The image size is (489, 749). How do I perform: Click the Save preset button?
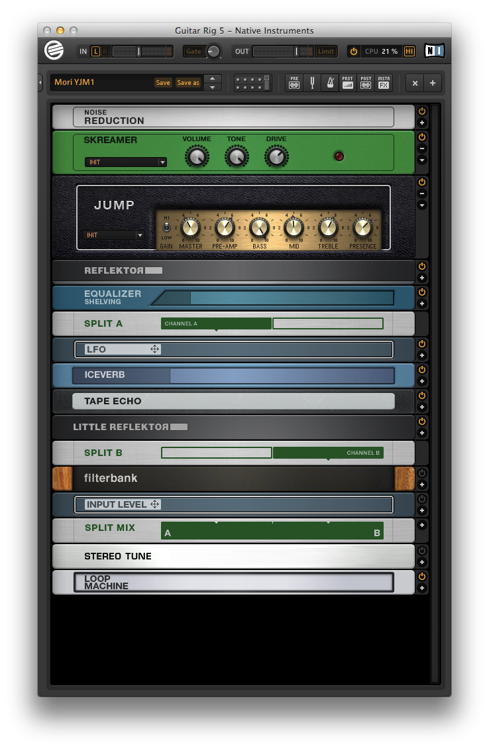[x=163, y=83]
